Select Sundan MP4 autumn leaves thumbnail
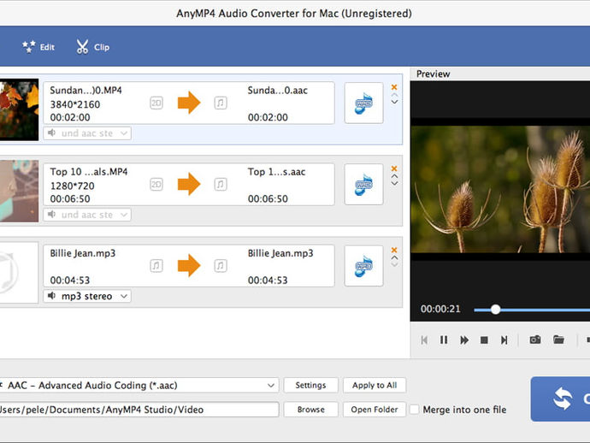Image resolution: width=590 pixels, height=443 pixels. [x=19, y=109]
